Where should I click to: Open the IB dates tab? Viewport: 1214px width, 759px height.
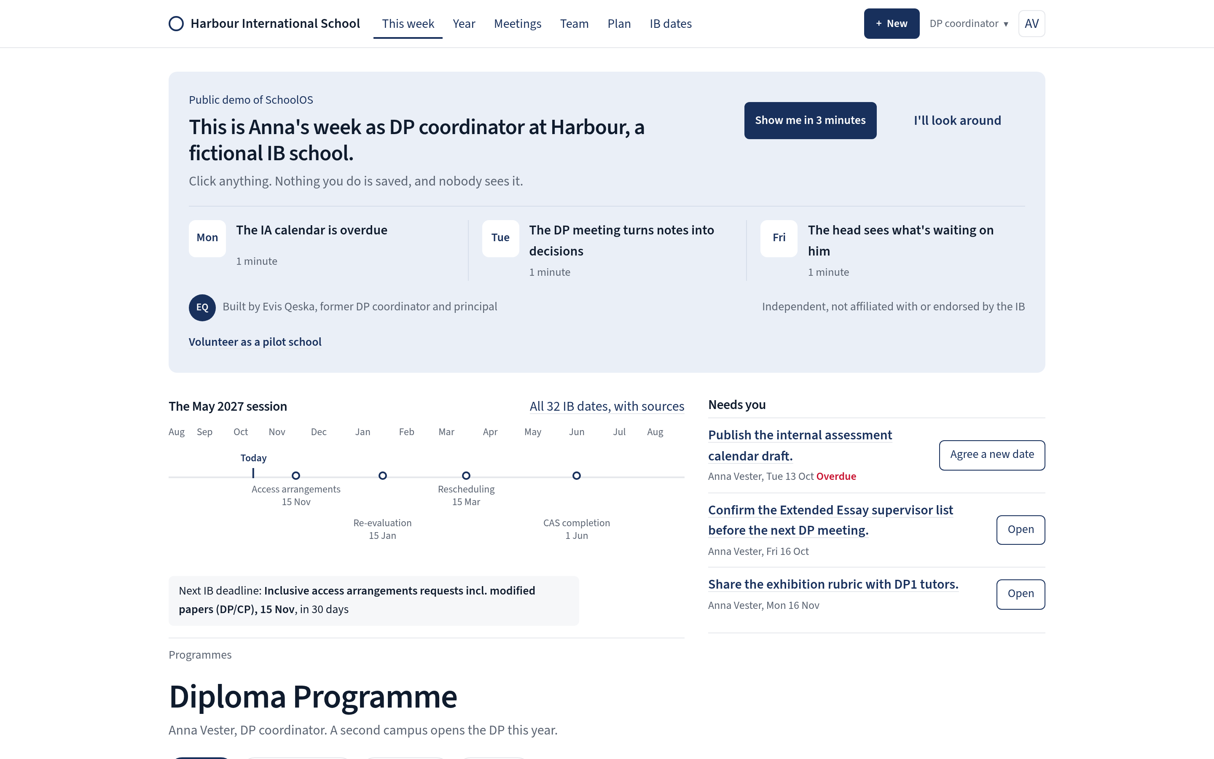pyautogui.click(x=671, y=24)
